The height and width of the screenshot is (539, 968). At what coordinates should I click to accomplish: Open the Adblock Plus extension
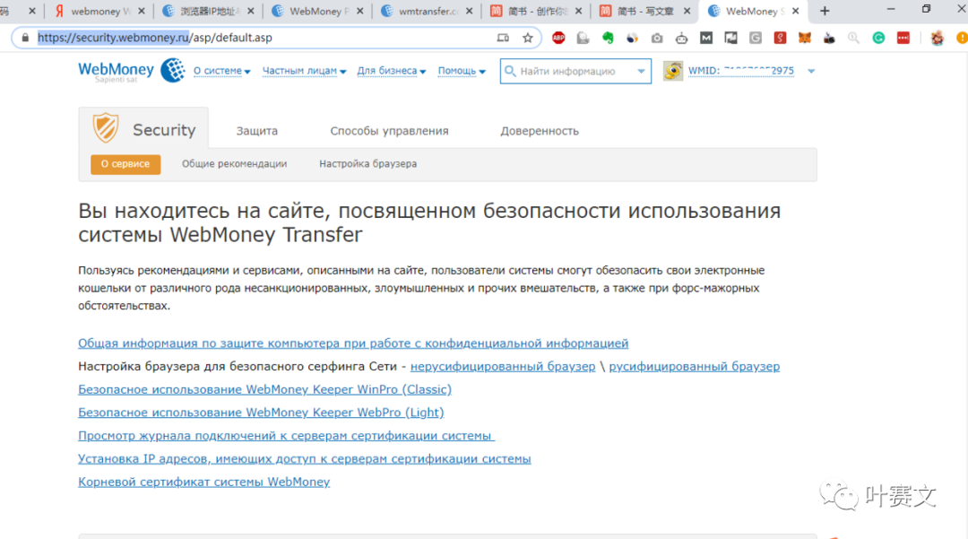(x=557, y=39)
